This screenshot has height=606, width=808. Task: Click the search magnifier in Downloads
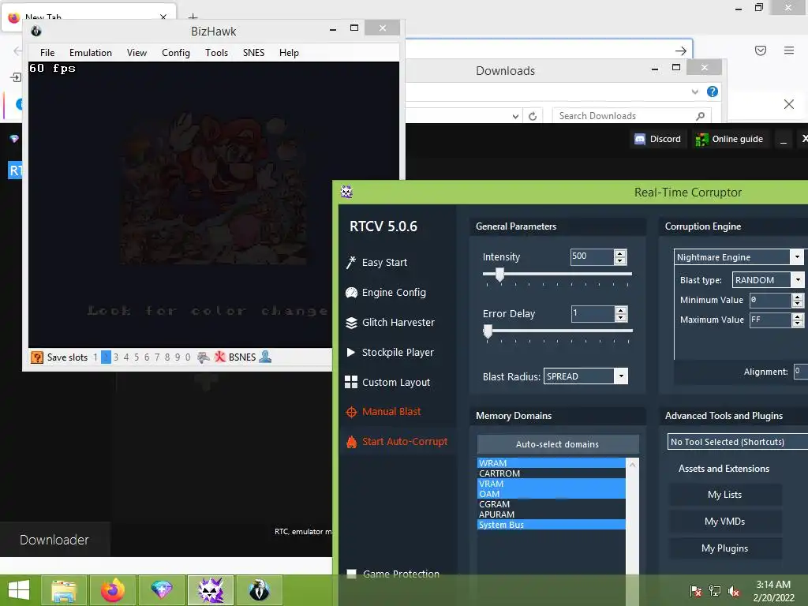[x=700, y=116]
